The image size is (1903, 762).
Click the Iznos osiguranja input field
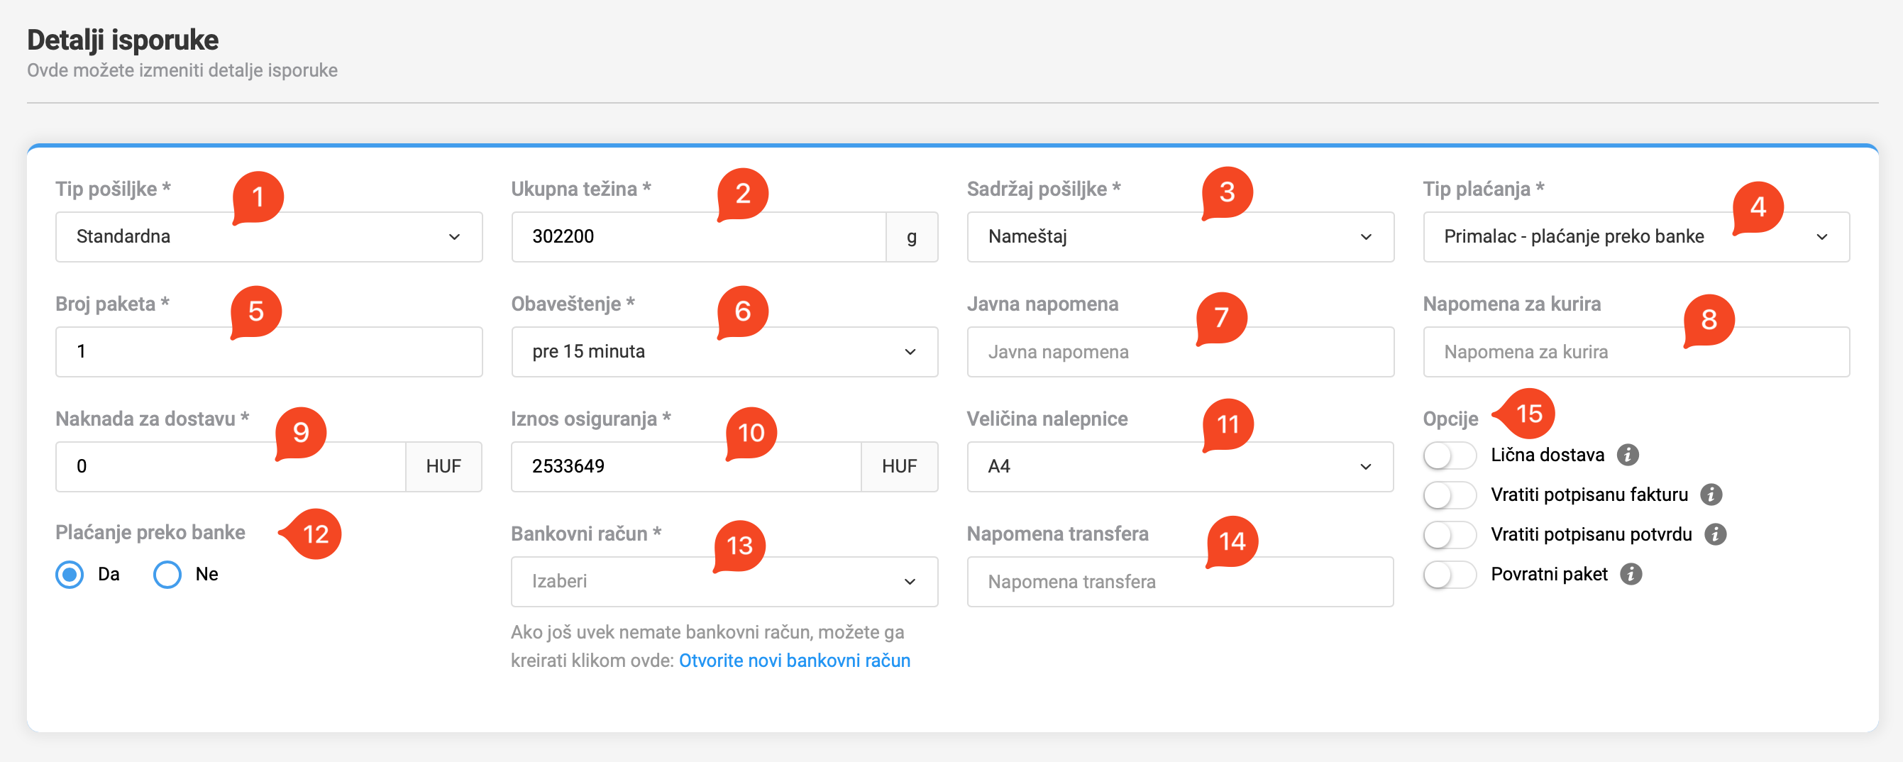(685, 467)
